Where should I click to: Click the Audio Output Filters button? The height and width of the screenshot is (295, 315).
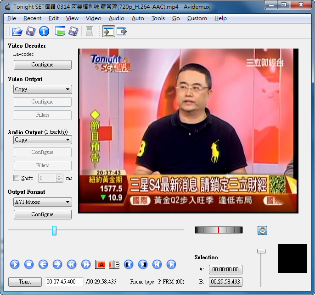pos(43,165)
